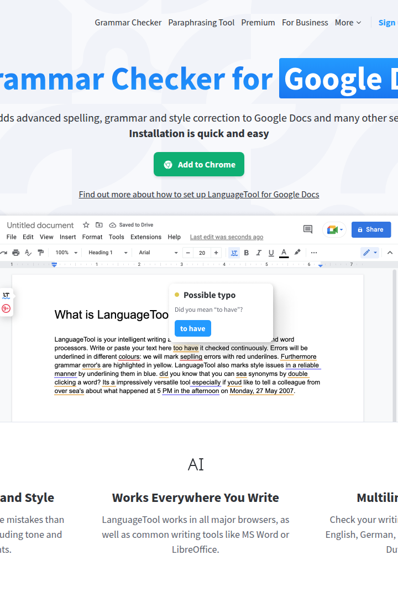Open the text color picker
This screenshot has height=597, width=398.
click(284, 253)
